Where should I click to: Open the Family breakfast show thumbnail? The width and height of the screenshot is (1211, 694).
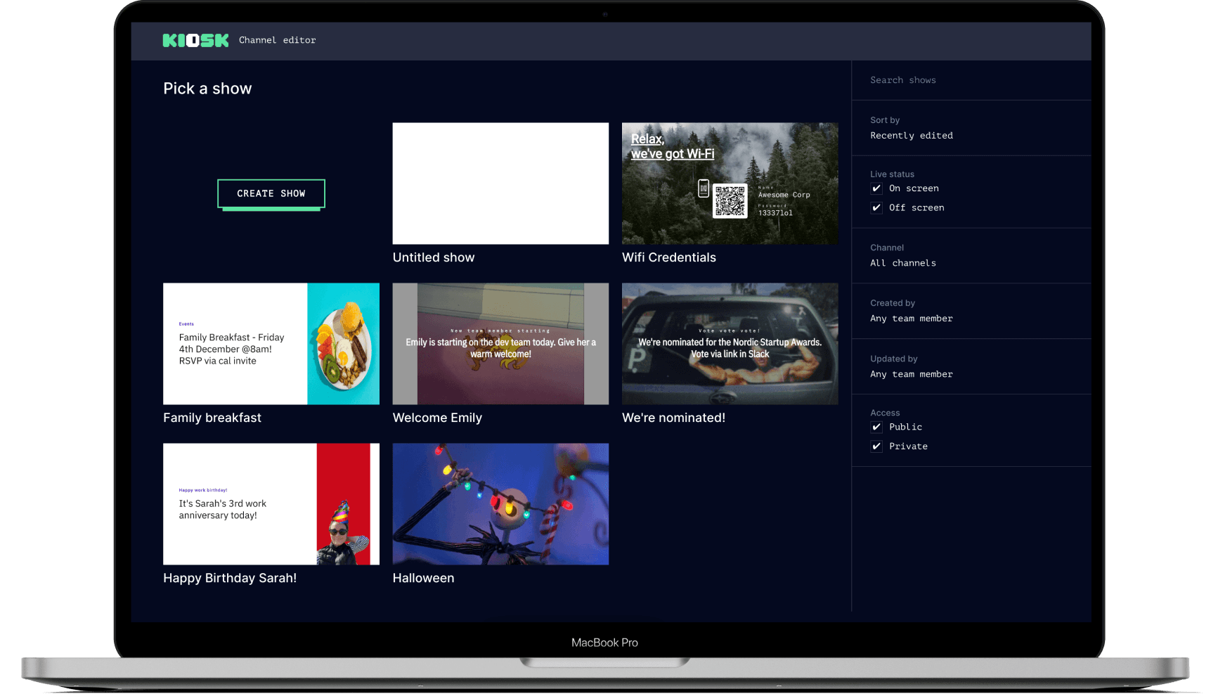[x=271, y=344]
